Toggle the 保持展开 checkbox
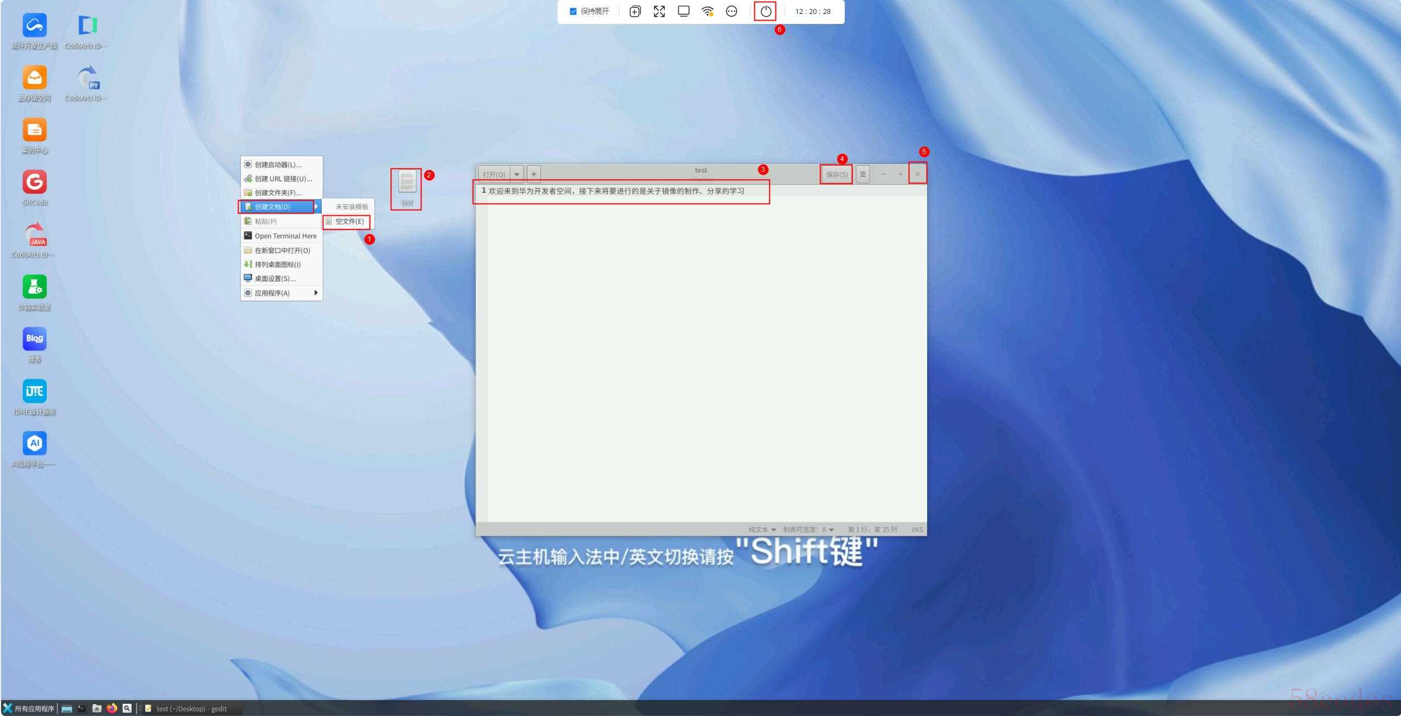Image resolution: width=1401 pixels, height=716 pixels. click(573, 11)
